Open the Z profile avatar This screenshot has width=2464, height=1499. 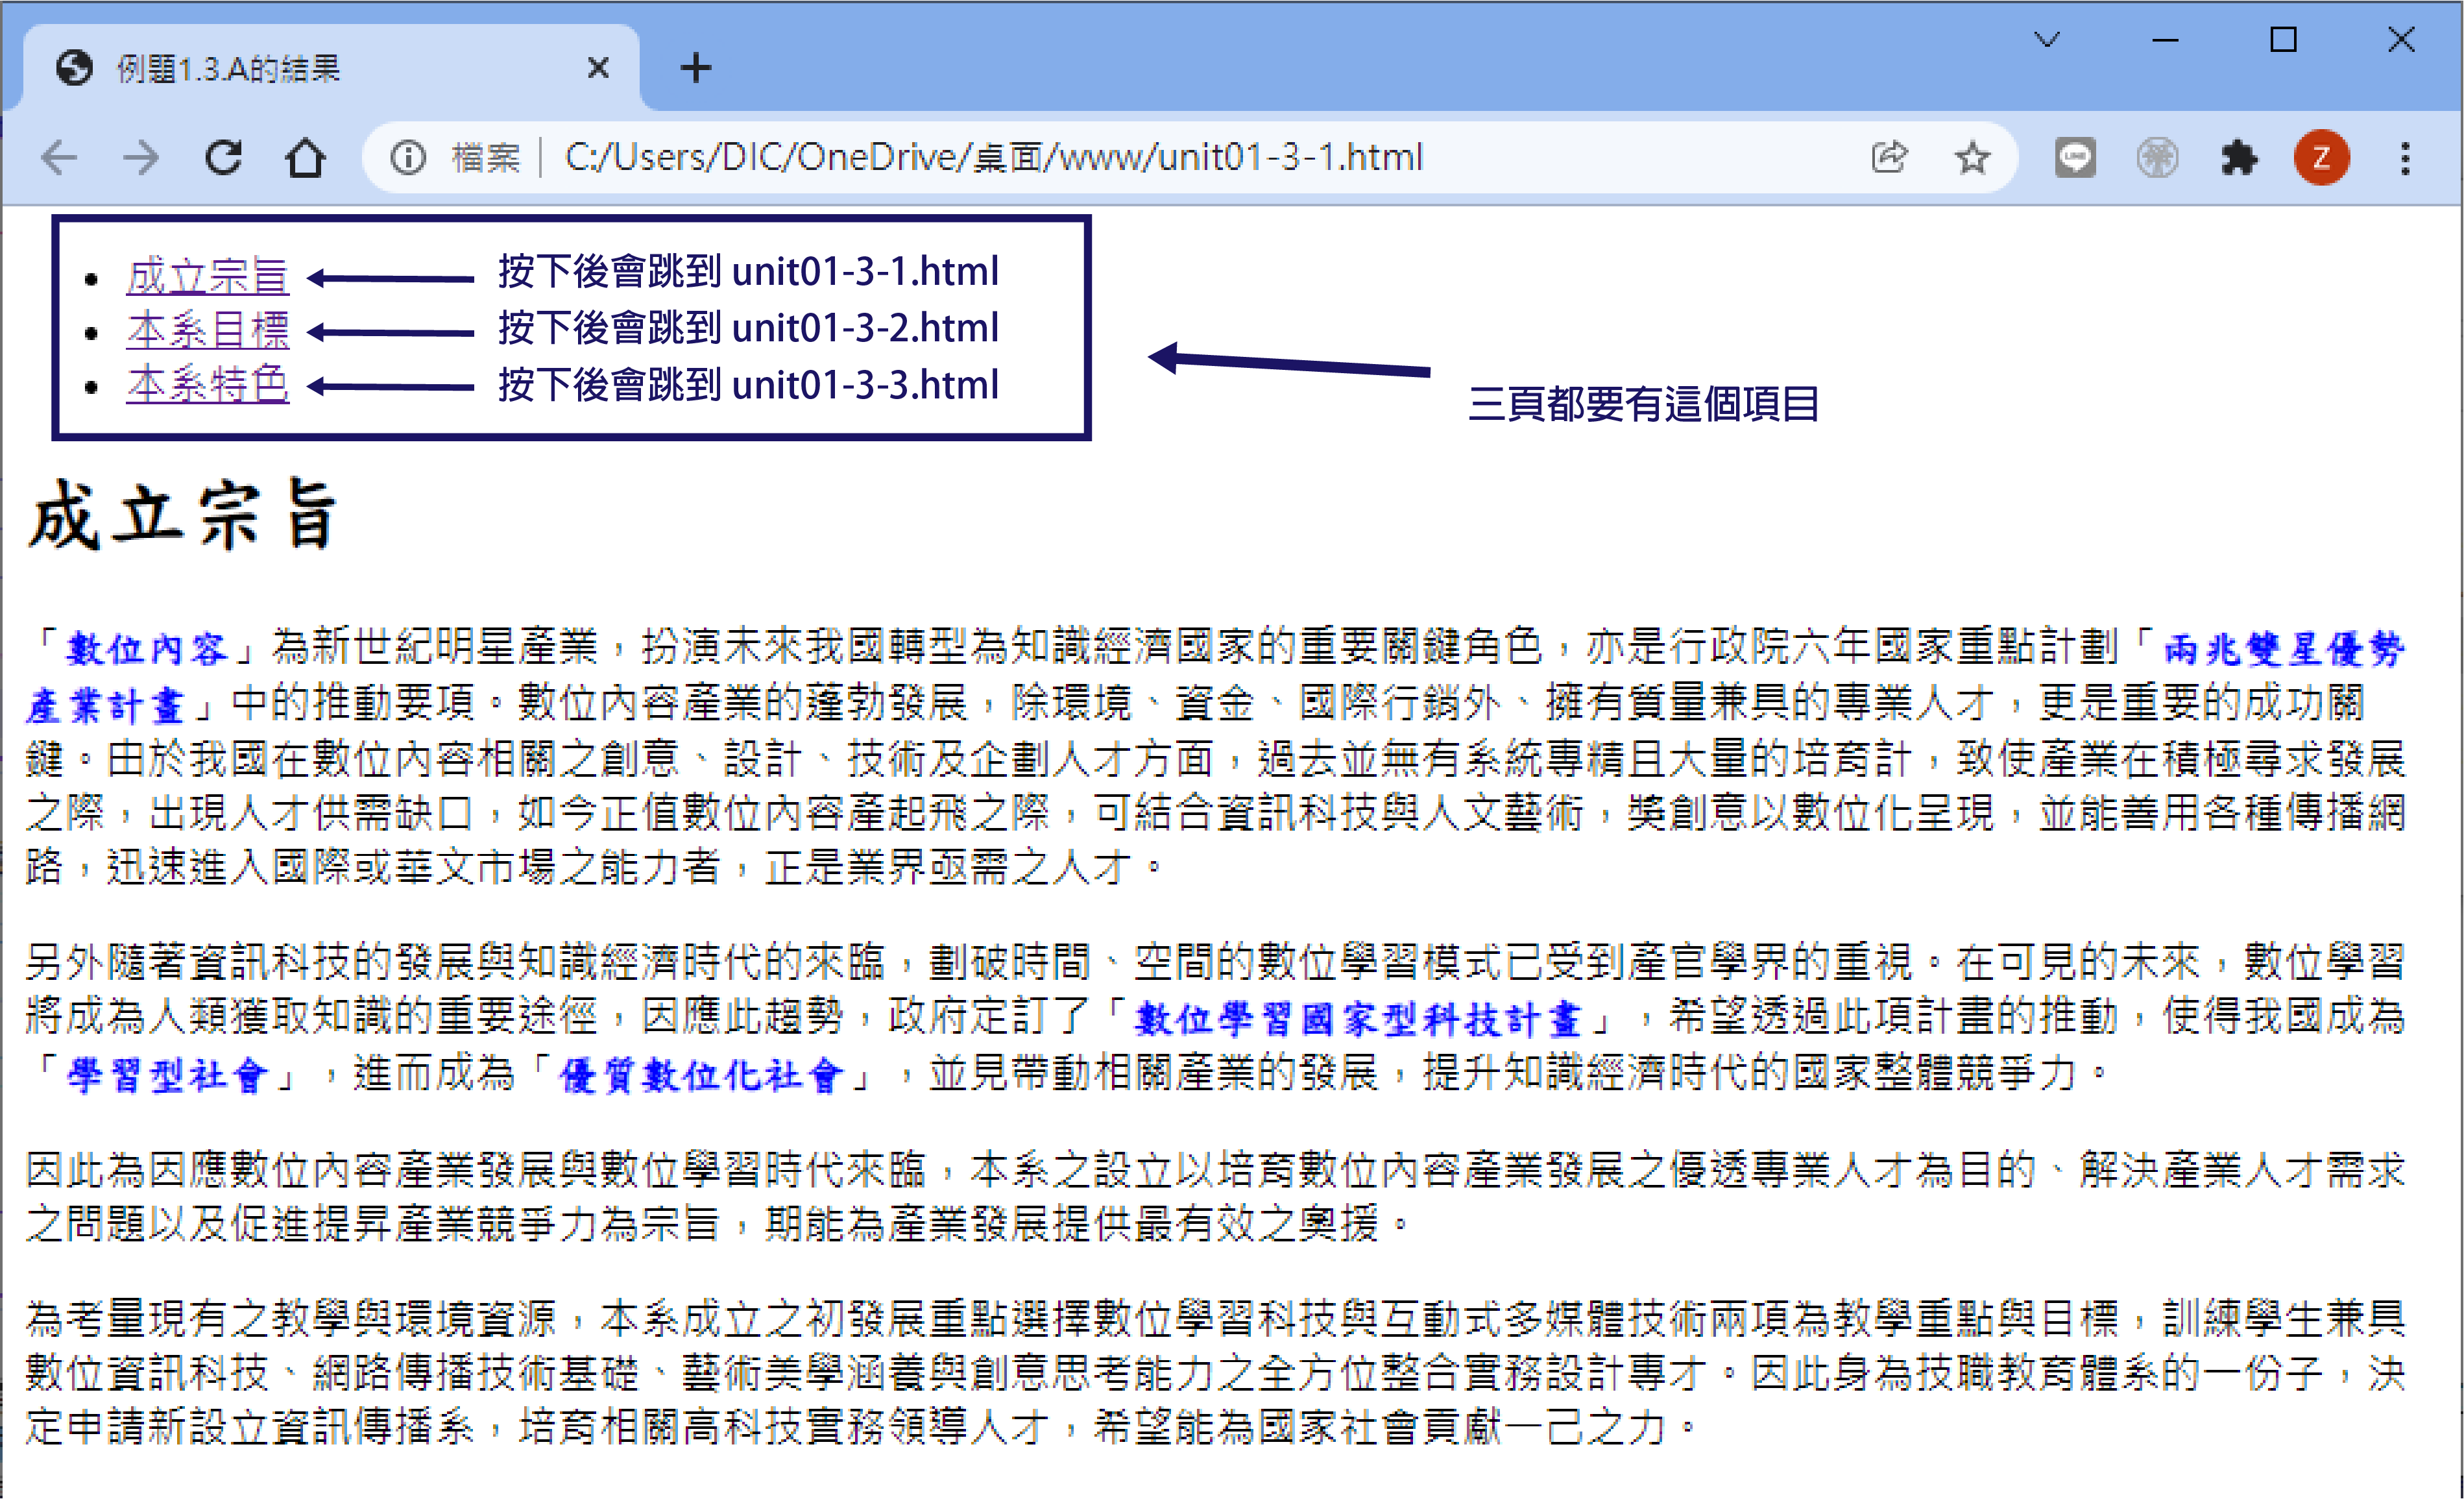[2321, 158]
